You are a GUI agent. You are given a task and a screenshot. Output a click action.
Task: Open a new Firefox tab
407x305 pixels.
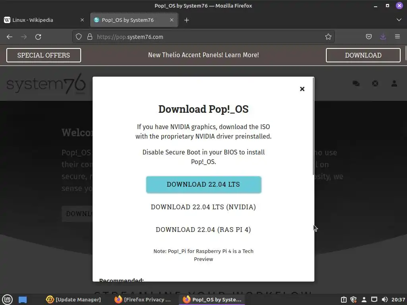(187, 20)
